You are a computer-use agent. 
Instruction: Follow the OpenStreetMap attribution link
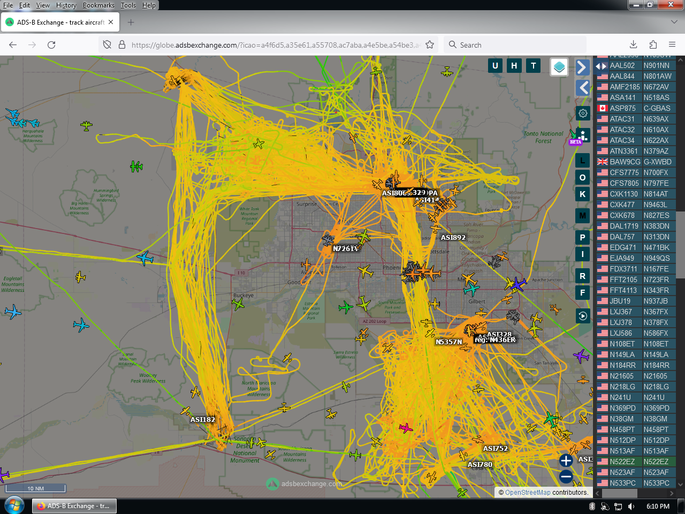(528, 493)
